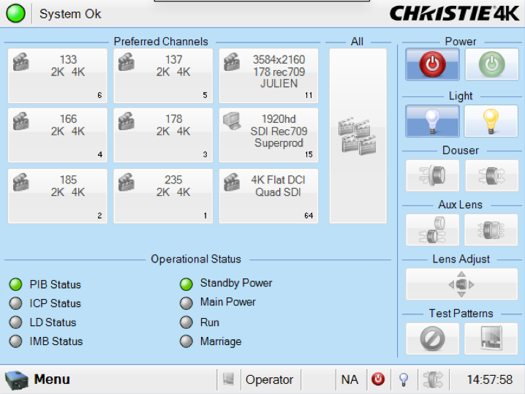Turn the light on with the yellow bulb

[491, 121]
